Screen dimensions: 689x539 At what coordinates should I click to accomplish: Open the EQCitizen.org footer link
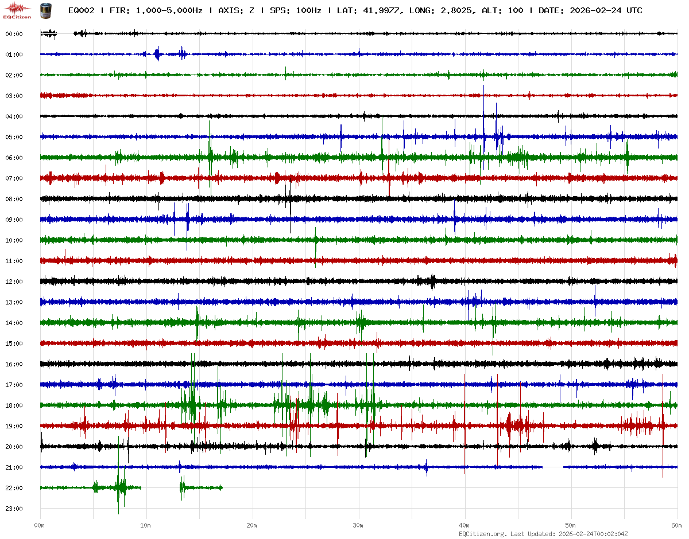[482, 534]
